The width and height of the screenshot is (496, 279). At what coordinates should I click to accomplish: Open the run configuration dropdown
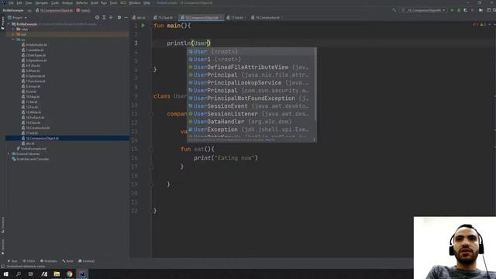424,10
